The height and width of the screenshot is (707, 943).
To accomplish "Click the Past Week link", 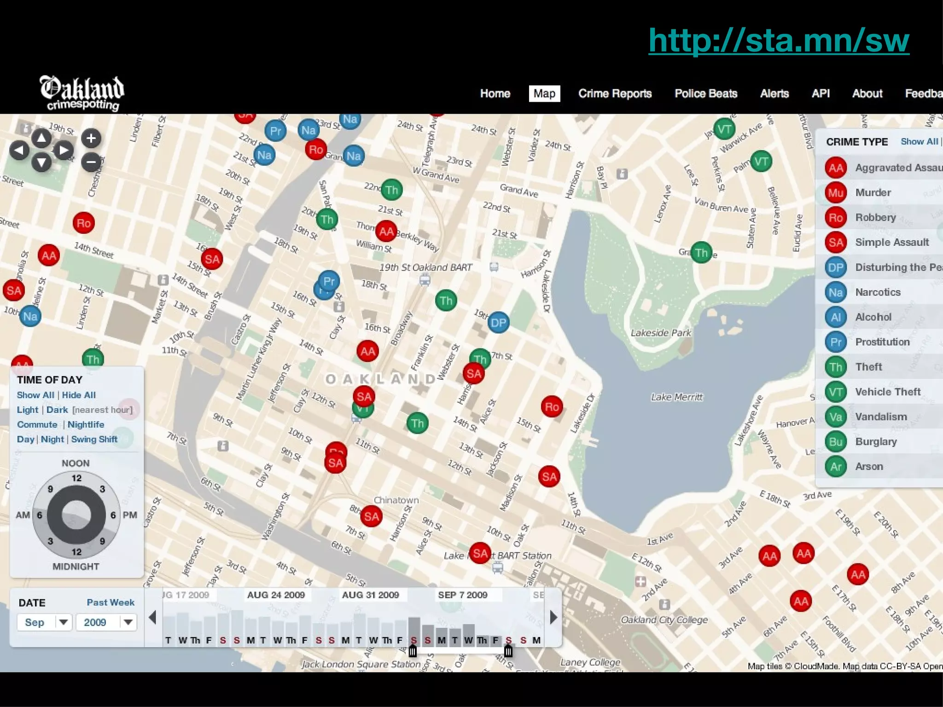I will 111,602.
